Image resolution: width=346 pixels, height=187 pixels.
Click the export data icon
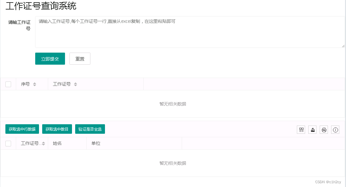[312, 129]
